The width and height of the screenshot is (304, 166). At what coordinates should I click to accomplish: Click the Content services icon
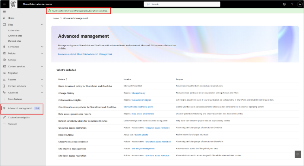pyautogui.click(x=4, y=67)
